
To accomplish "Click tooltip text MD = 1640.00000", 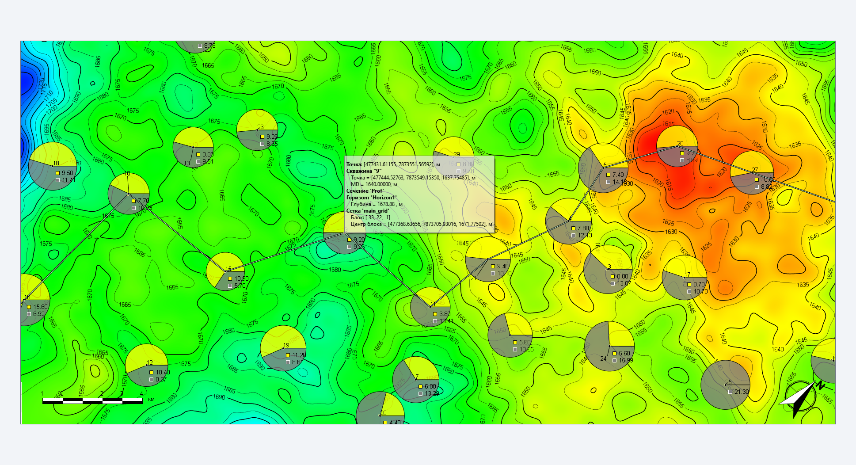I will point(374,184).
